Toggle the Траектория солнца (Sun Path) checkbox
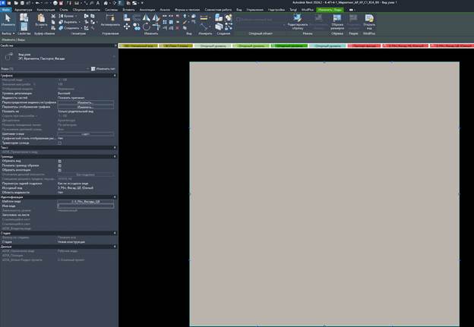The width and height of the screenshot is (474, 327). point(59,143)
